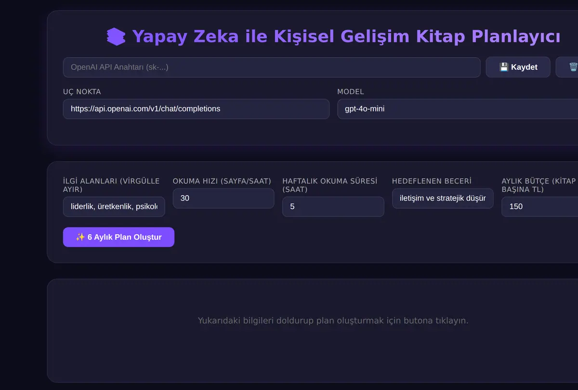
Task: Click the Aylık Bütçe field with 150
Action: point(540,207)
